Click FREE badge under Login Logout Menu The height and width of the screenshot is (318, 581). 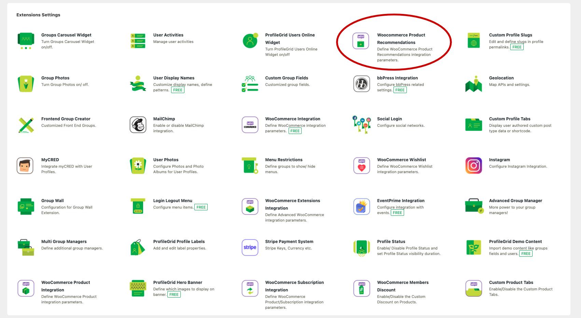(201, 207)
